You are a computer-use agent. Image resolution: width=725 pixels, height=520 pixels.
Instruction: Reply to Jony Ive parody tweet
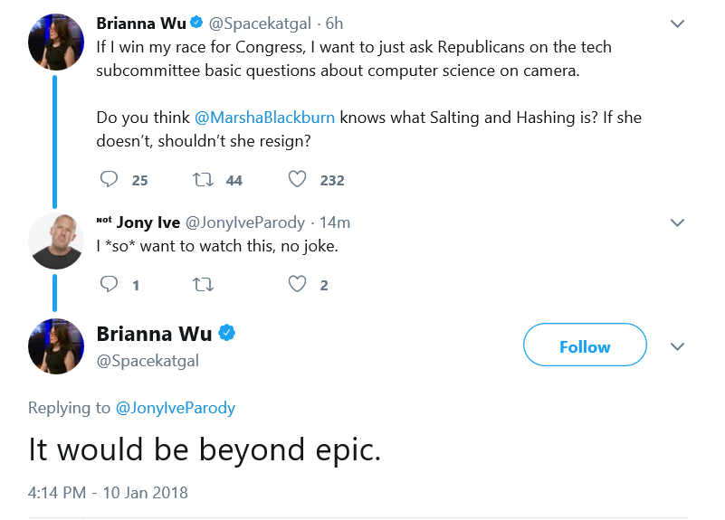[110, 284]
